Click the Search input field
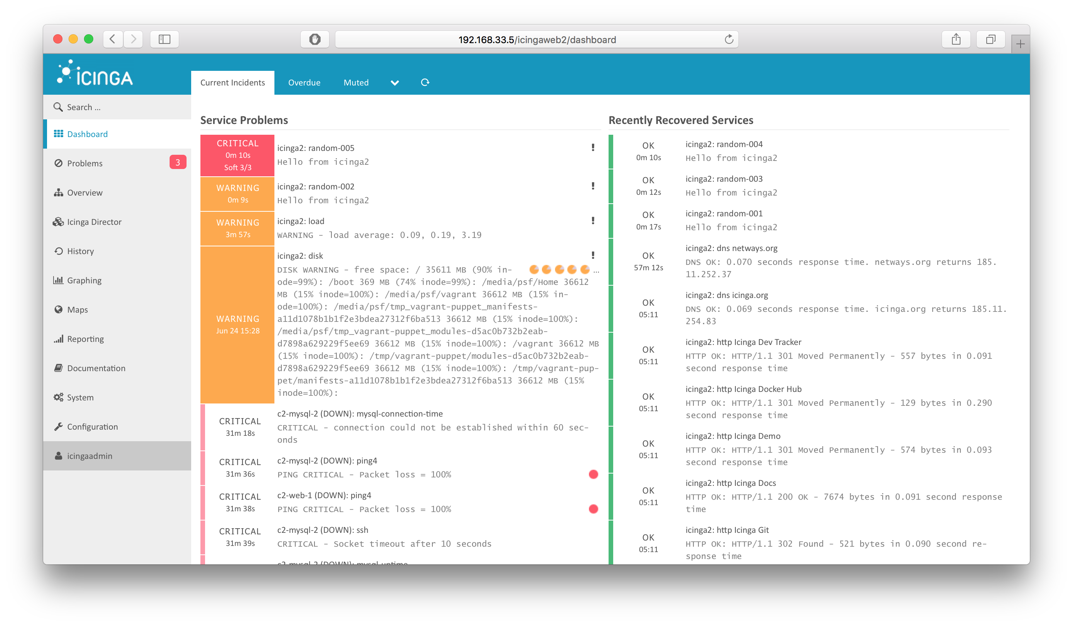This screenshot has width=1073, height=626. 123,107
